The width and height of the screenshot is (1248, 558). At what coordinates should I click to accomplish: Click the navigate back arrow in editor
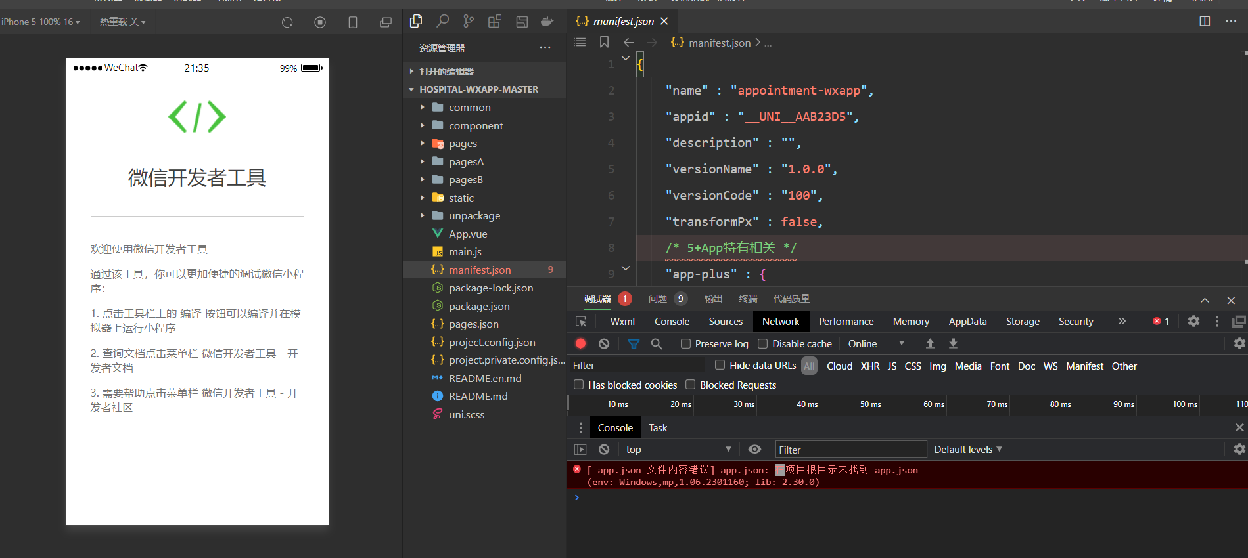coord(629,42)
